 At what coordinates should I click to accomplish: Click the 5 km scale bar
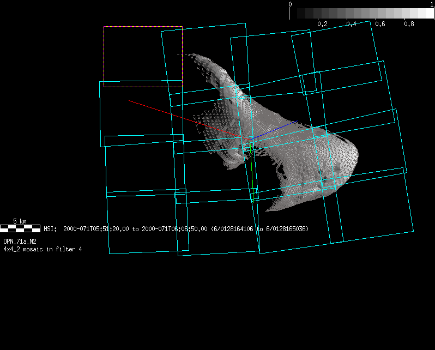click(x=20, y=228)
